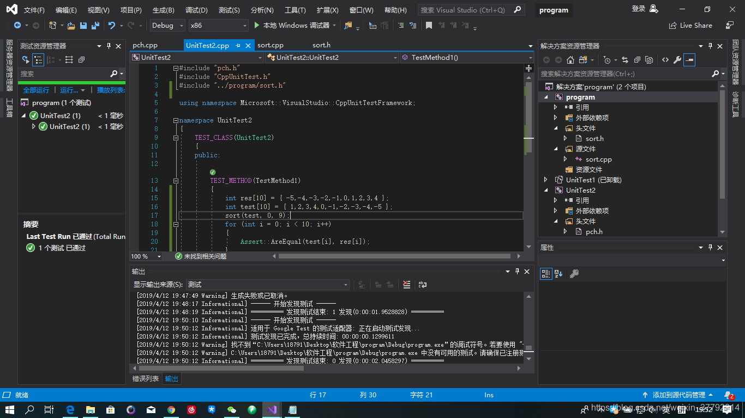The height and width of the screenshot is (418, 745).
Task: Pin the UnitTest2.cpp tab
Action: pyautogui.click(x=237, y=46)
